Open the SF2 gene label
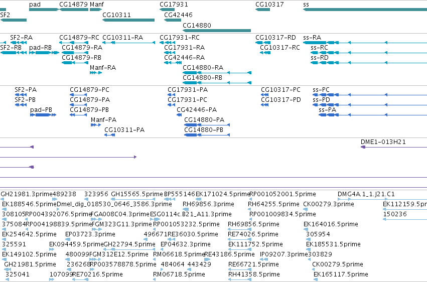The image size is (427, 282). coord(5,15)
